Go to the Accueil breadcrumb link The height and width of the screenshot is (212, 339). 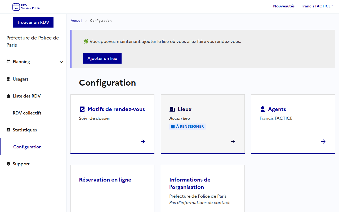pyautogui.click(x=76, y=21)
